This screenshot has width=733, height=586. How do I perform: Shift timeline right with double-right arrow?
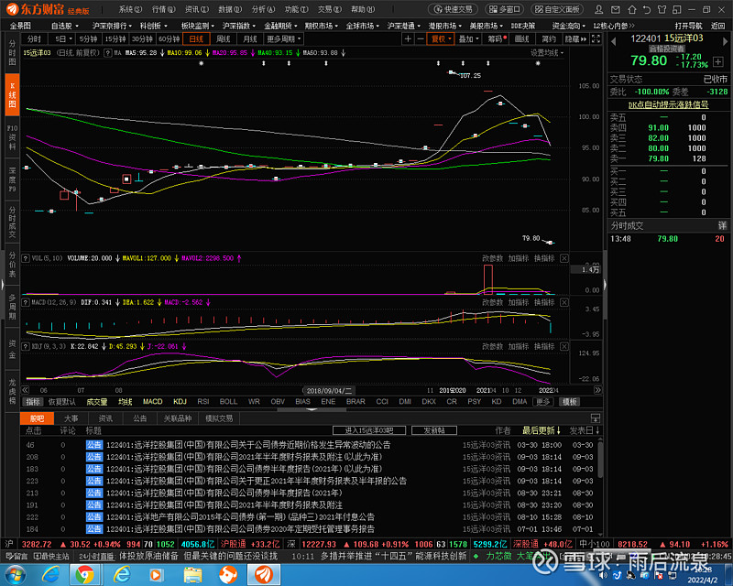[x=597, y=390]
